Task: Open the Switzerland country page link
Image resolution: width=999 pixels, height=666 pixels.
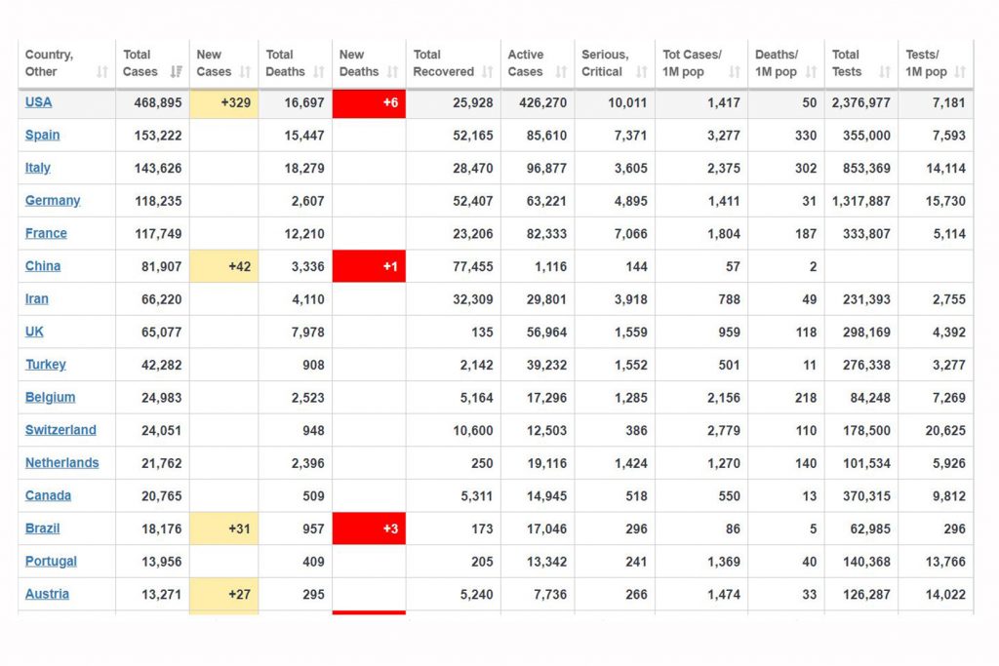Action: (60, 430)
